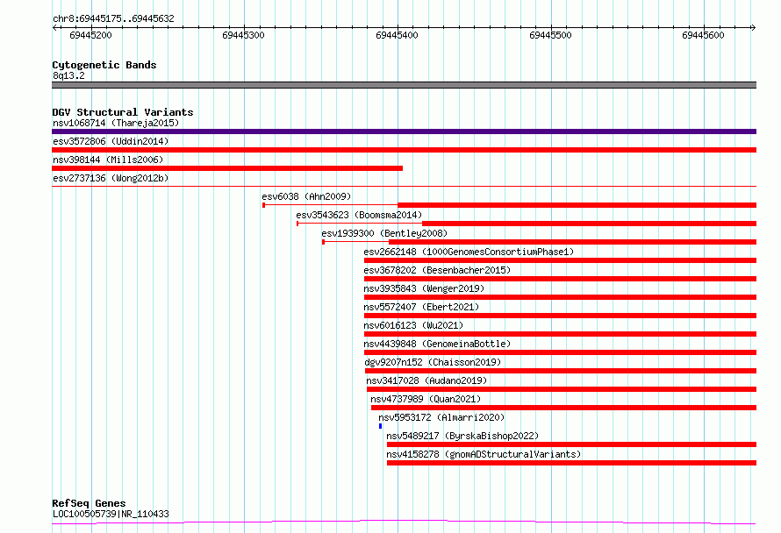Click the 69445300 ruler position label

tap(244, 35)
